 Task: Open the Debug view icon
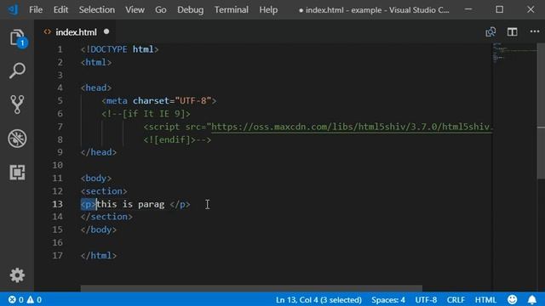[17, 139]
